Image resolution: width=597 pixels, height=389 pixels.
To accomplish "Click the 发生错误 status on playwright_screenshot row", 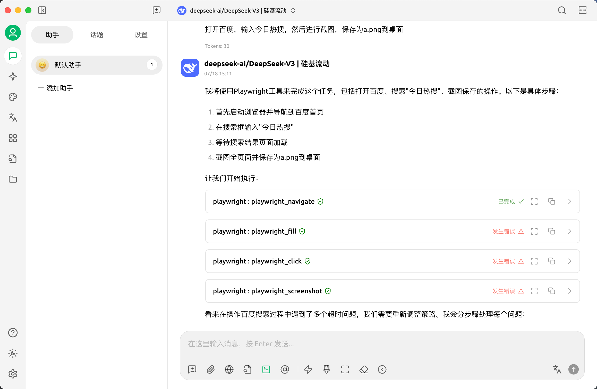I will (x=508, y=291).
